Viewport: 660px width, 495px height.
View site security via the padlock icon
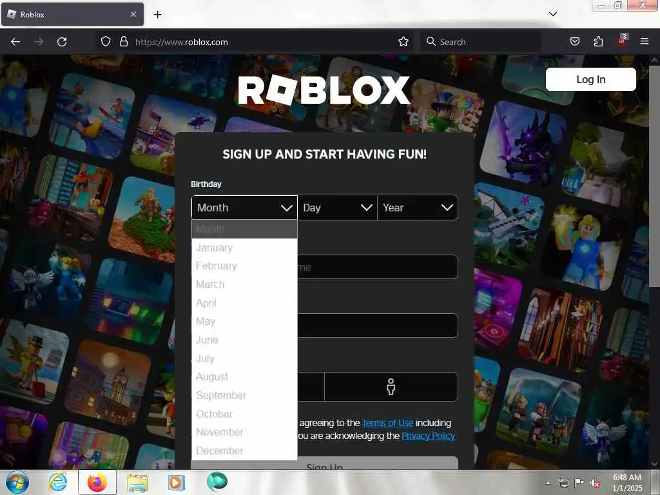click(x=123, y=42)
